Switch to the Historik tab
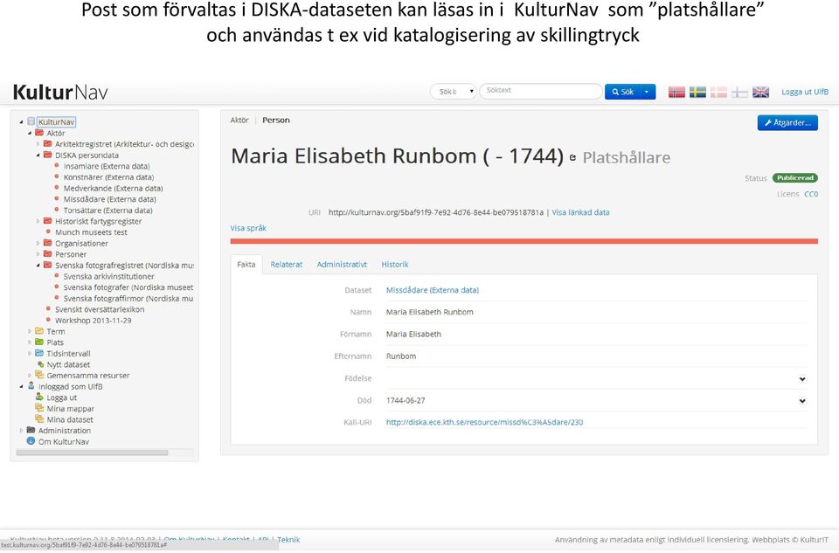The height and width of the screenshot is (553, 839). click(x=395, y=264)
